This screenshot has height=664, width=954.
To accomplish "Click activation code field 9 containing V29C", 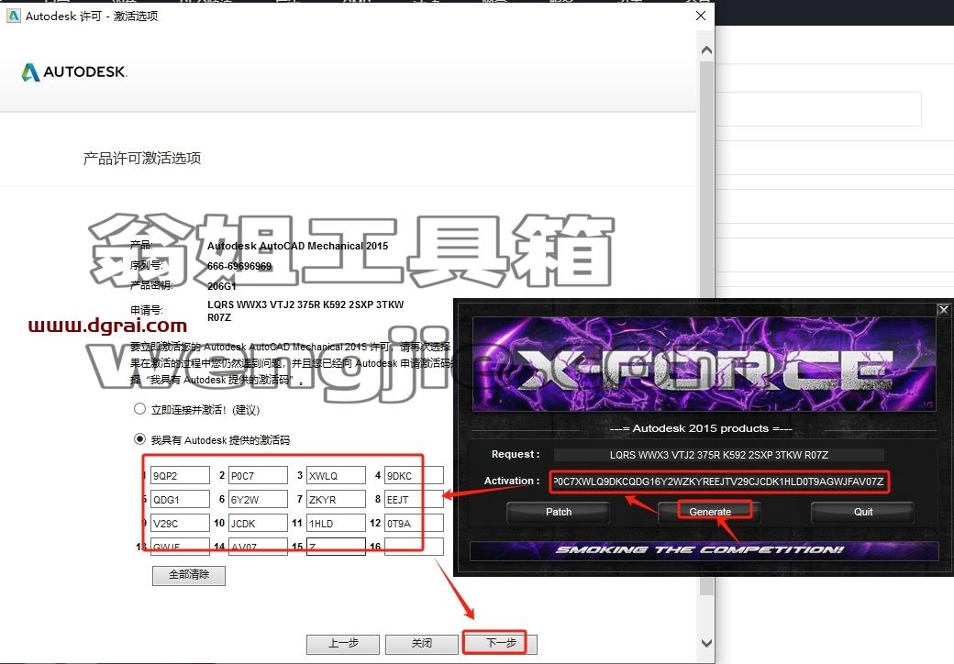I will (180, 523).
